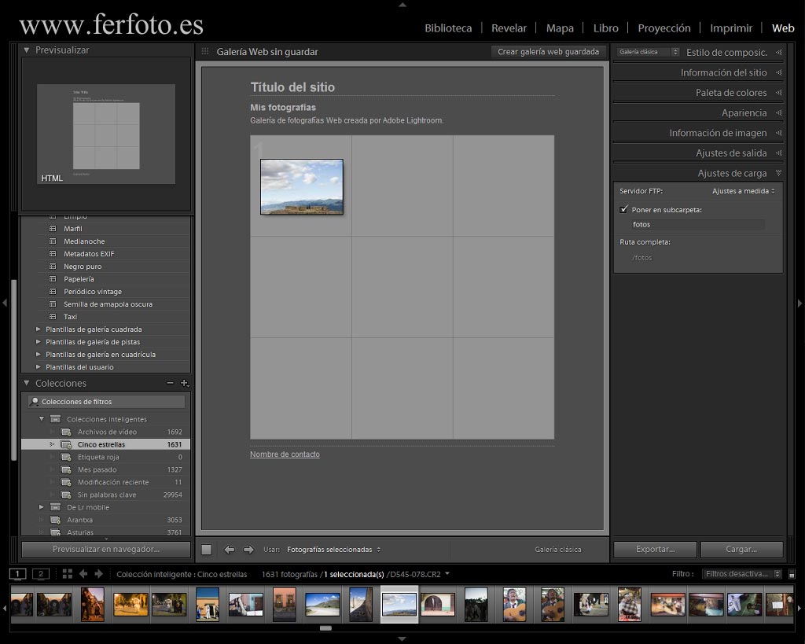This screenshot has width=805, height=644.
Task: Remove collection with the minus icon
Action: [x=170, y=383]
